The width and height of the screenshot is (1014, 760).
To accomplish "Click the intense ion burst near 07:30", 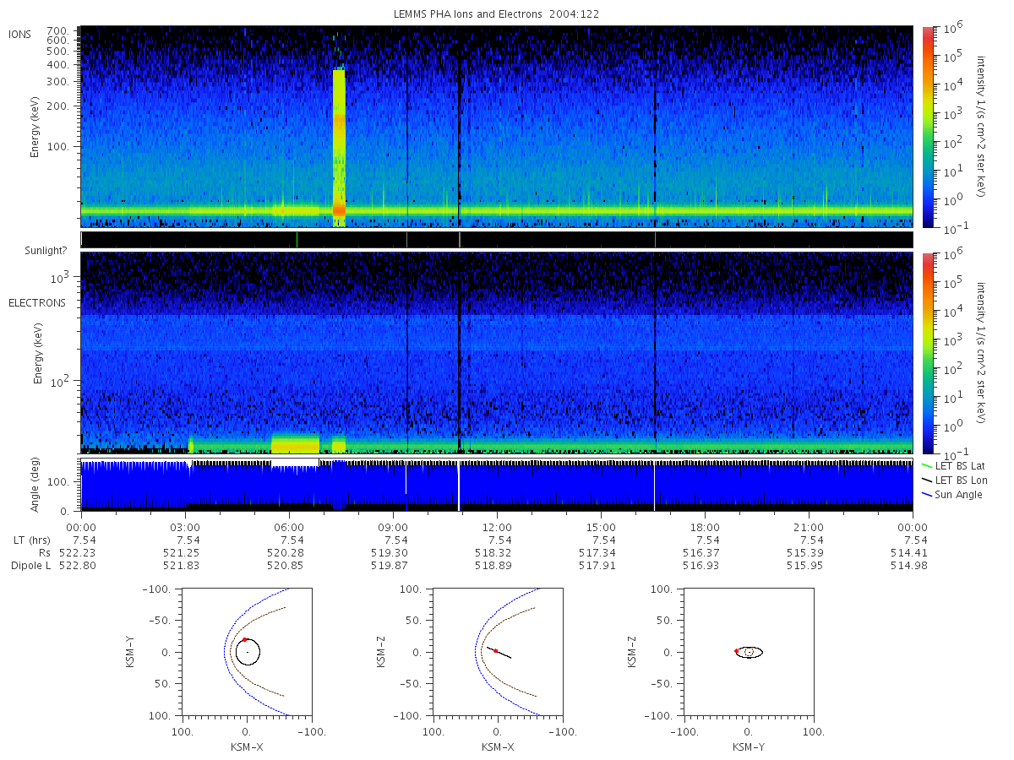I will 339,148.
